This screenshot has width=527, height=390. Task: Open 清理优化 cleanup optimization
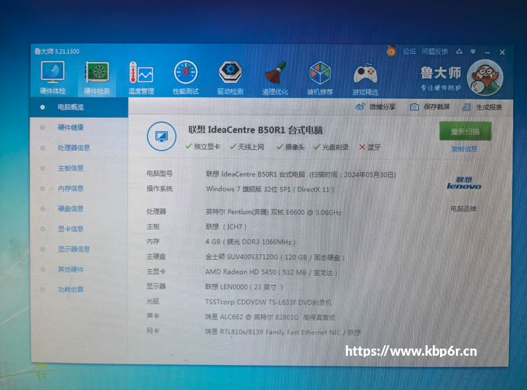[x=275, y=78]
